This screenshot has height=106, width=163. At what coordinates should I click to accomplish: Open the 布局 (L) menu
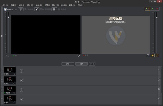(47, 5)
